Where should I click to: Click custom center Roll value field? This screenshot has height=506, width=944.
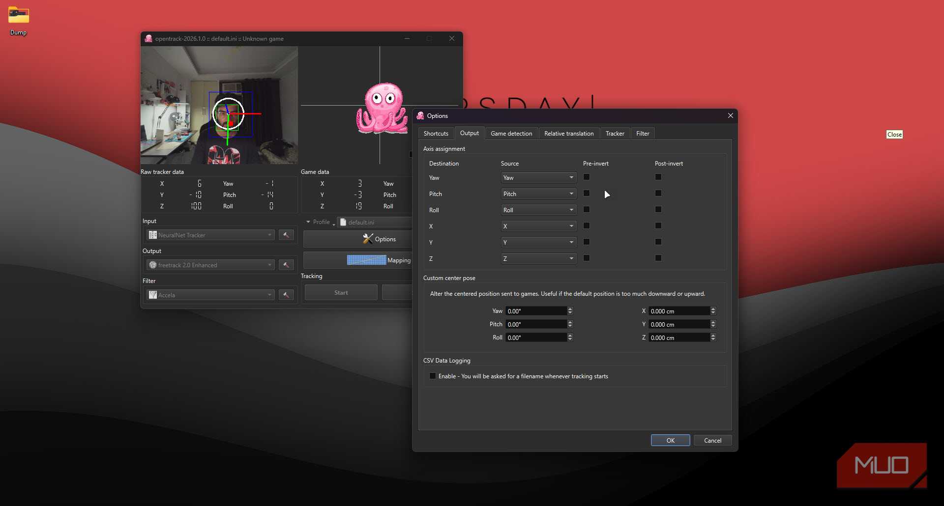[536, 337]
